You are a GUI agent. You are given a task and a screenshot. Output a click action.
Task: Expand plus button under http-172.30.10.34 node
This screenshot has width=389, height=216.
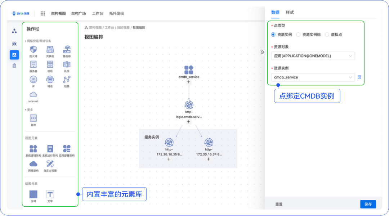(209, 159)
